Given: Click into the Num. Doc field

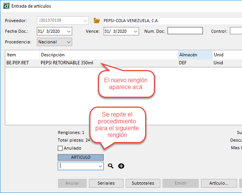Looking at the screenshot, I should pyautogui.click(x=185, y=31).
